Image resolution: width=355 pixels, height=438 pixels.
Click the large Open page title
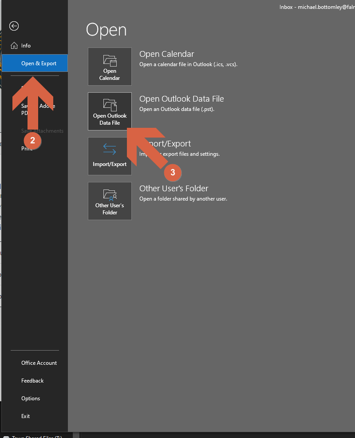click(106, 30)
